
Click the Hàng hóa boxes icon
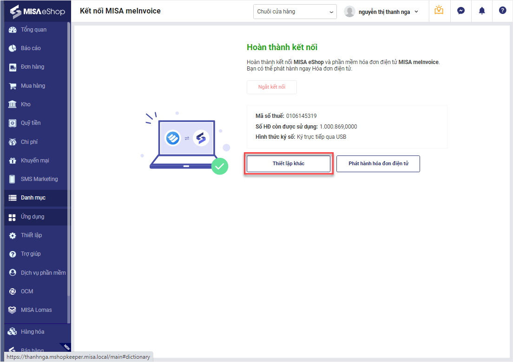[13, 332]
